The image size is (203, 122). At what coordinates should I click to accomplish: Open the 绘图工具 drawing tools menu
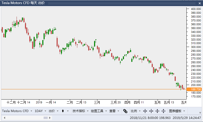point(99,111)
